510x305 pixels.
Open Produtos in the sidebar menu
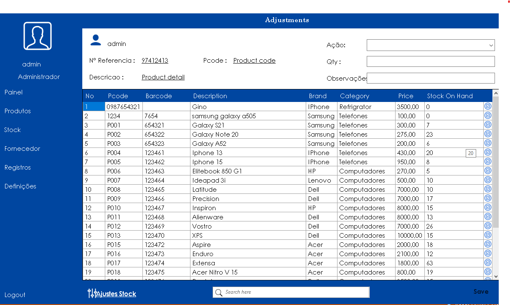[18, 111]
